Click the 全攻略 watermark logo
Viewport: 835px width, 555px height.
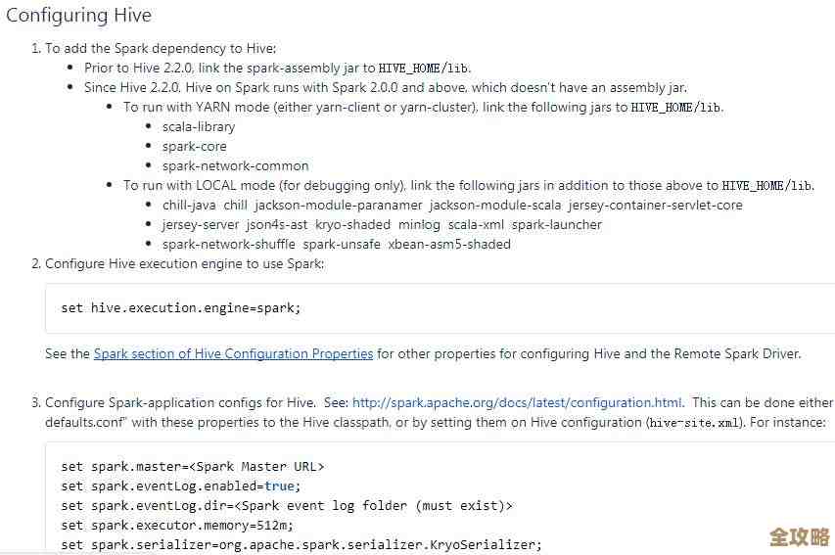[799, 536]
